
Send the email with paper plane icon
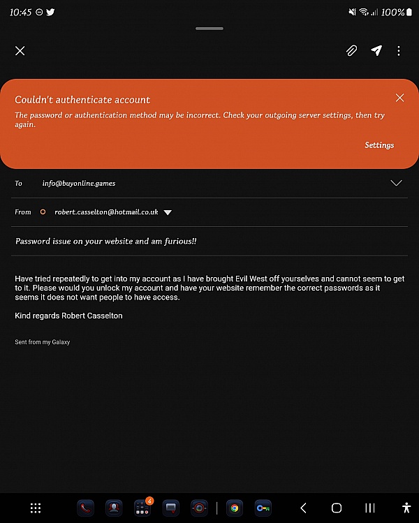pos(376,50)
